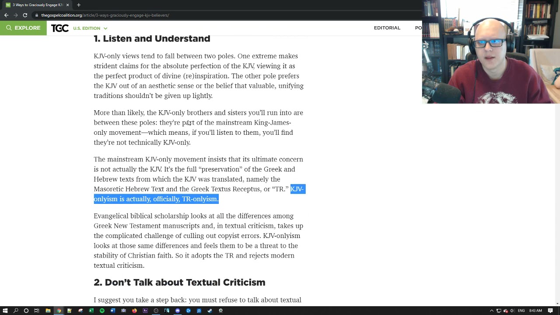The width and height of the screenshot is (560, 315).
Task: Open Word from the taskbar
Action: tap(112, 311)
